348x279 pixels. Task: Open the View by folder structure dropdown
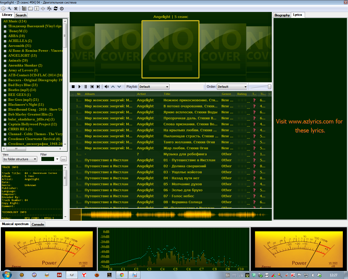click(x=20, y=159)
